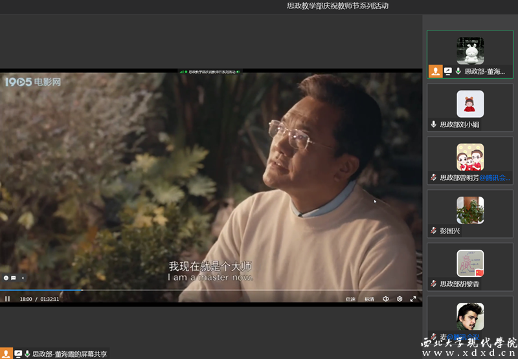The height and width of the screenshot is (359, 518).
Task: Click the @腾讯会... link after 思政部曾明芳
Action: (495, 178)
